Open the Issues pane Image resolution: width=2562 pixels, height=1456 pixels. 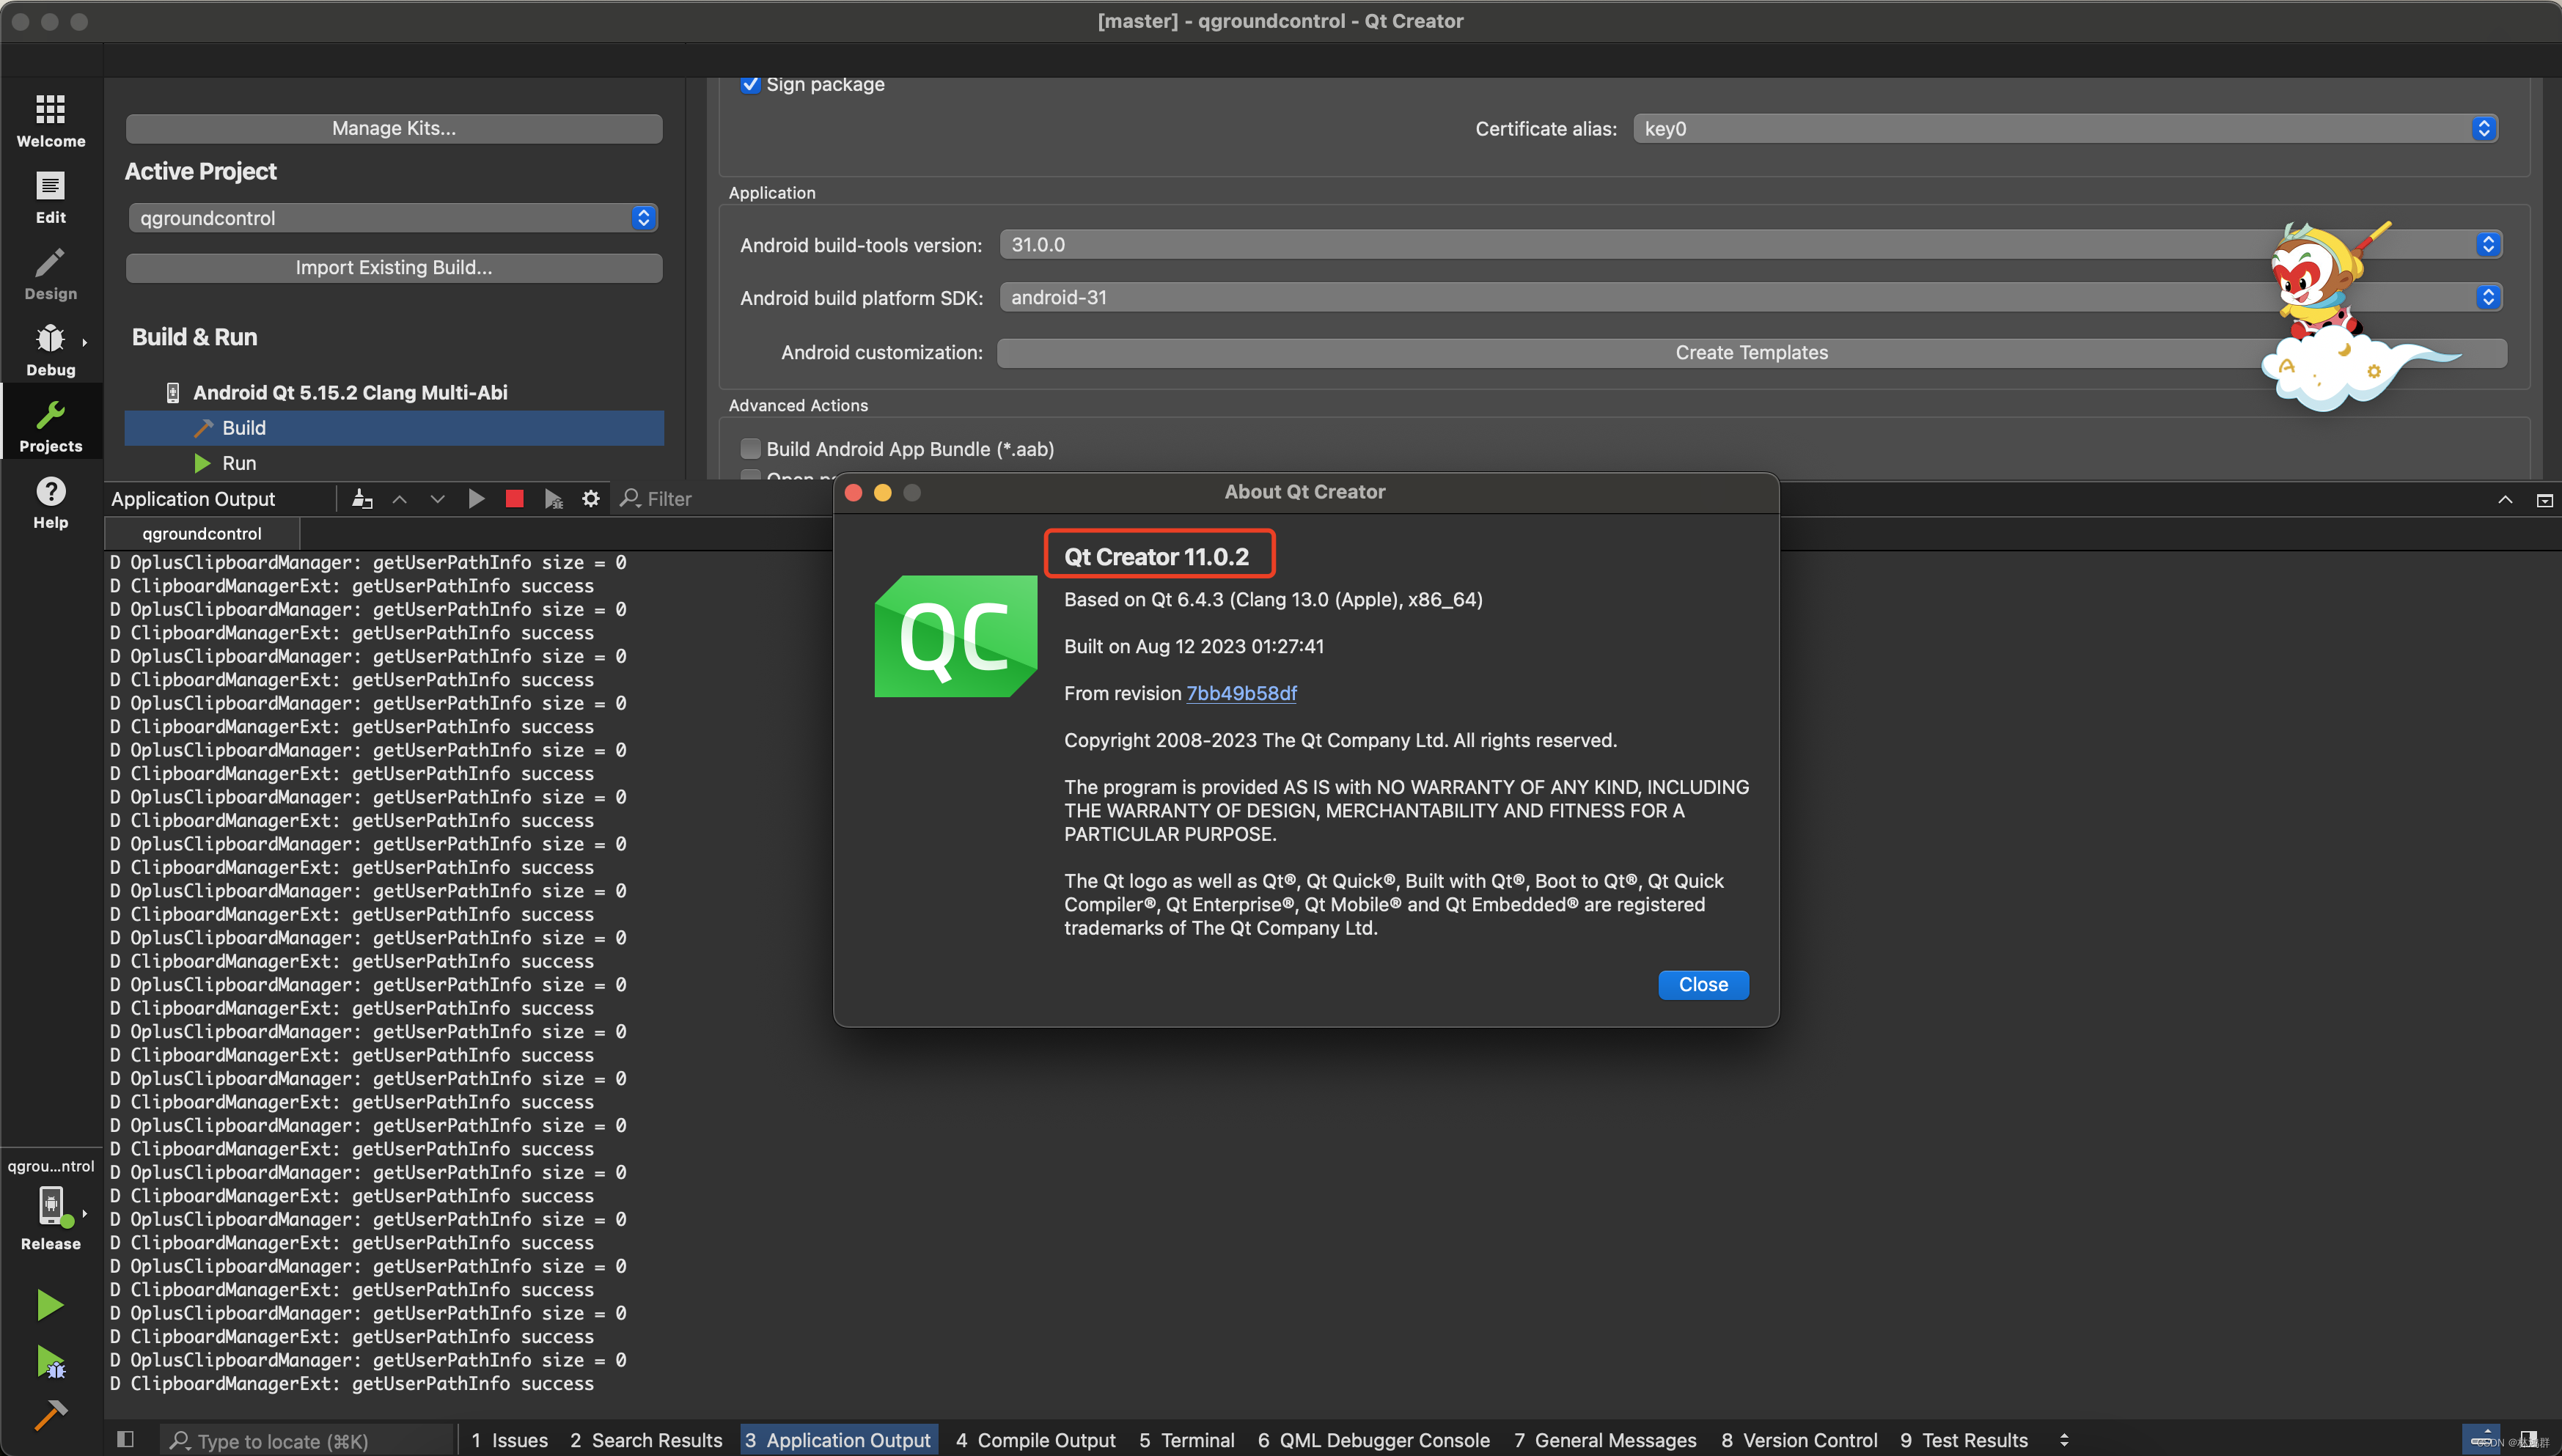(509, 1440)
